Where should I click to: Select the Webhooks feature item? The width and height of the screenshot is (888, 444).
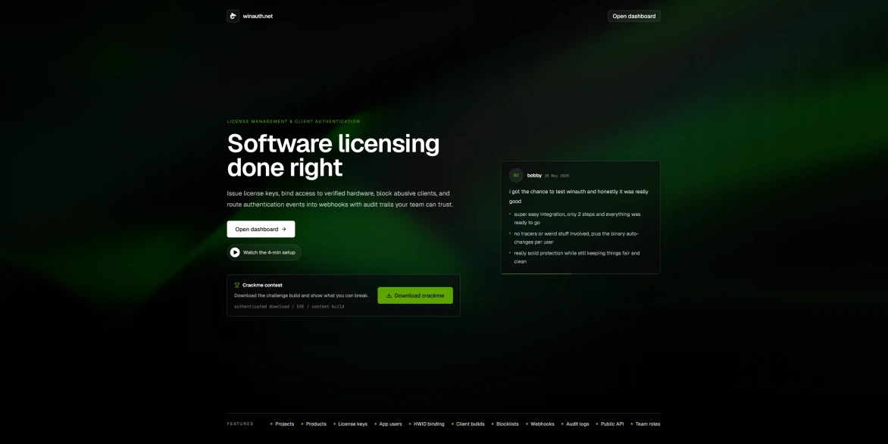[542, 424]
